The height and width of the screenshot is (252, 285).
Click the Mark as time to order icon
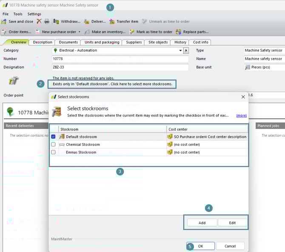click(131, 32)
